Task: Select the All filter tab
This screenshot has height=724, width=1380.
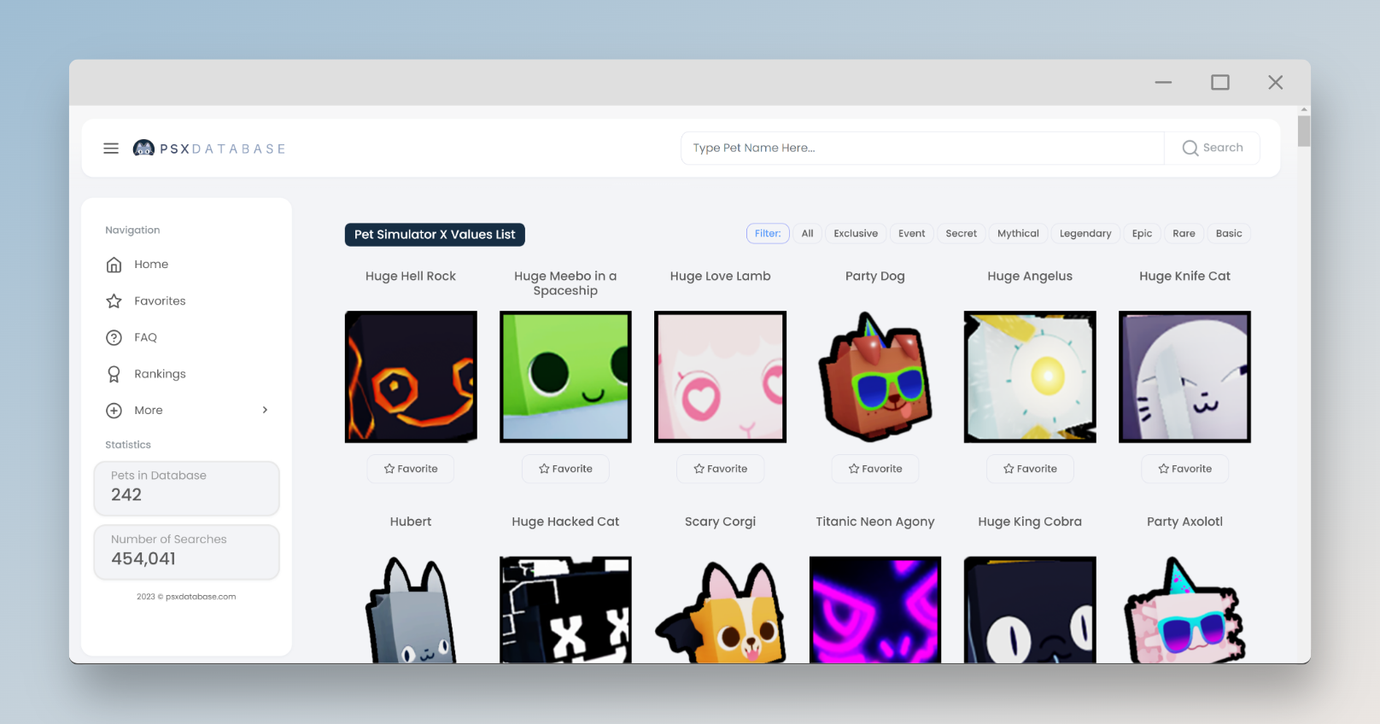Action: 807,233
